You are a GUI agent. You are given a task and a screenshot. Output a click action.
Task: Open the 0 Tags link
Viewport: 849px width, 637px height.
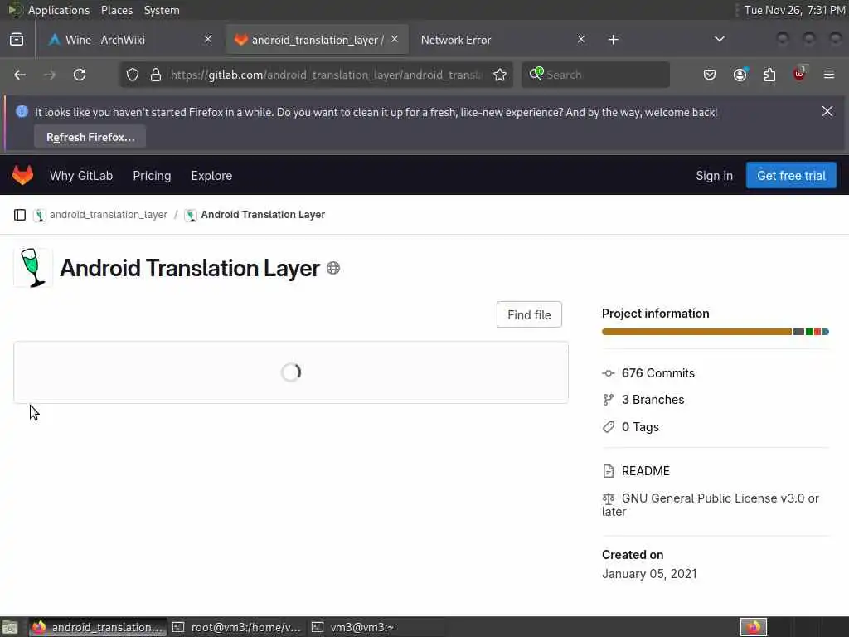[x=640, y=427]
